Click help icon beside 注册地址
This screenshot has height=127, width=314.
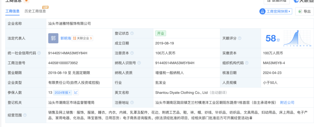(x=132, y=103)
